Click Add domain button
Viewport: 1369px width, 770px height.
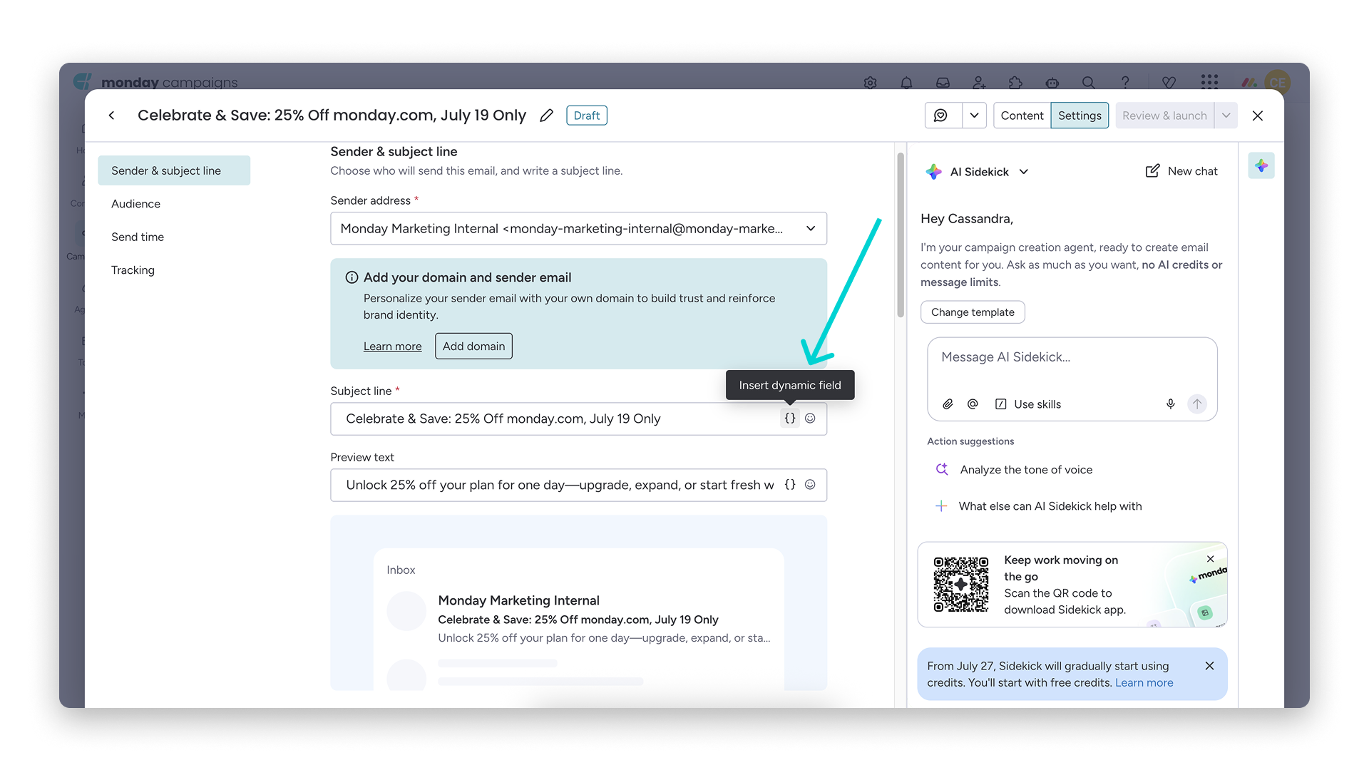point(473,346)
